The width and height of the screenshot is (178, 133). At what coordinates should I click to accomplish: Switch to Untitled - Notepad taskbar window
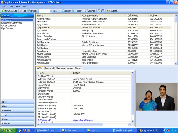click(x=124, y=130)
